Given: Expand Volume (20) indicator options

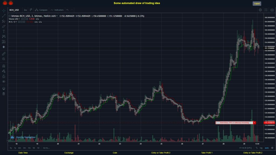Looking at the screenshot, I should 19,19.
